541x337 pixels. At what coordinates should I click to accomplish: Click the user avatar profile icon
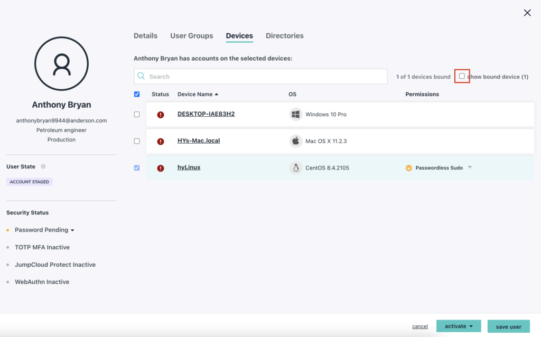pyautogui.click(x=61, y=63)
